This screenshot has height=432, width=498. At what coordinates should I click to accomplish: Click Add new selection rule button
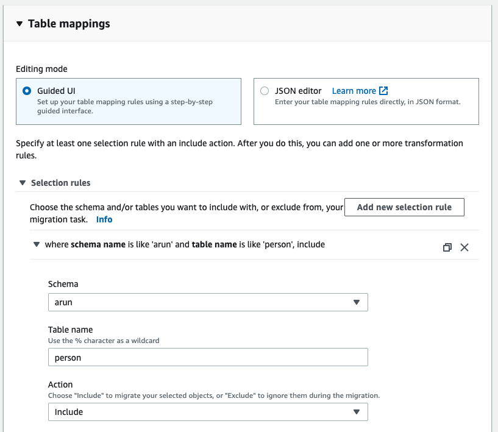404,207
